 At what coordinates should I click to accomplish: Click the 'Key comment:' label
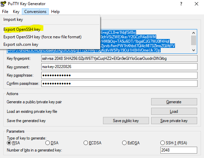[18, 67]
